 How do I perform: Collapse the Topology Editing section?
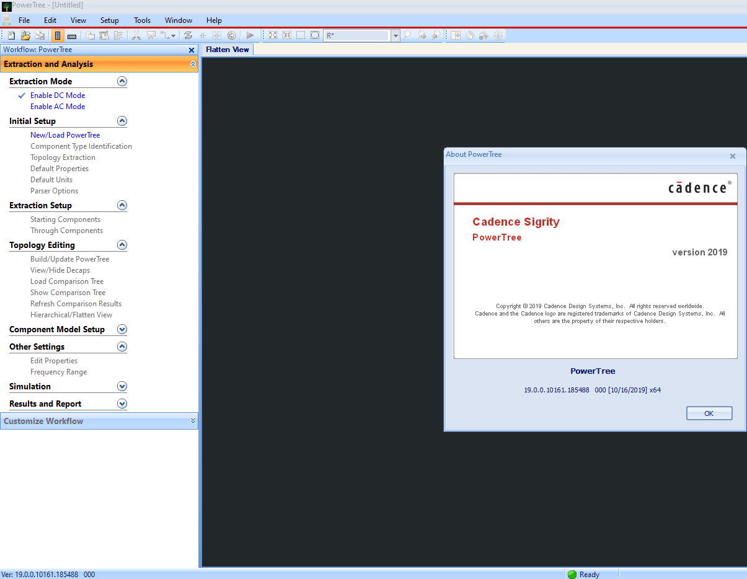pos(122,245)
